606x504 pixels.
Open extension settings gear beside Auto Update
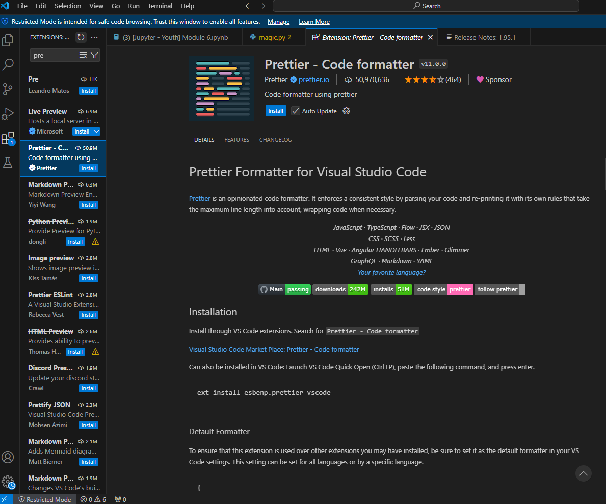click(346, 111)
